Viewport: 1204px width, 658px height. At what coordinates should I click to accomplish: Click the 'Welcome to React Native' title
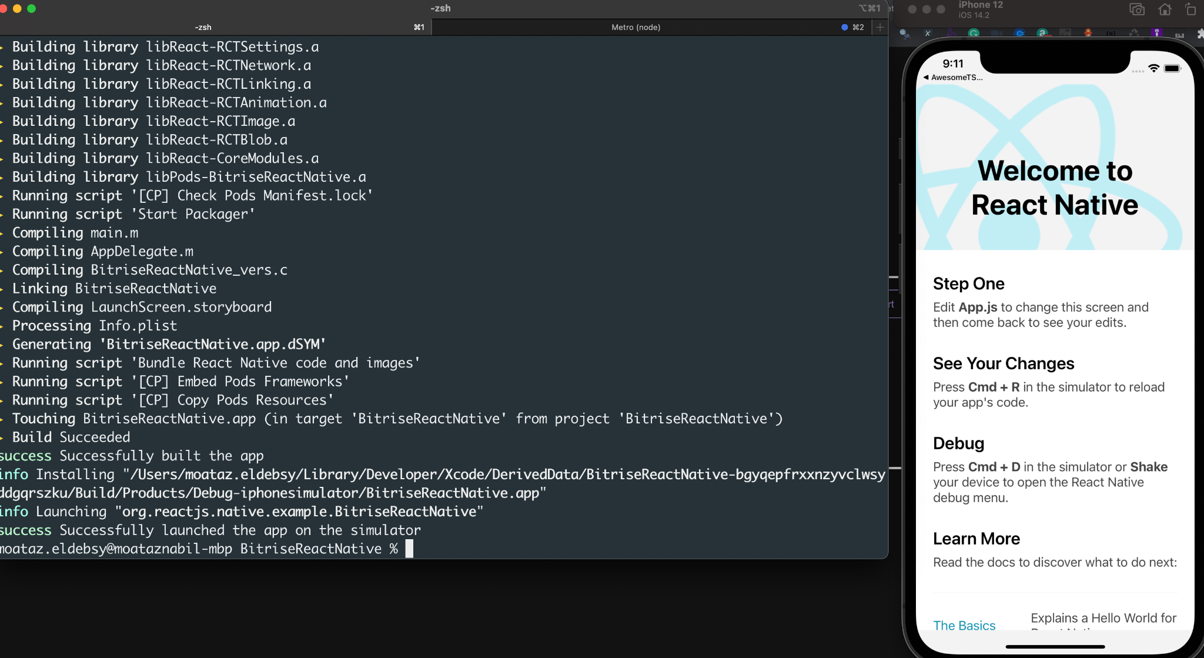[1055, 188]
